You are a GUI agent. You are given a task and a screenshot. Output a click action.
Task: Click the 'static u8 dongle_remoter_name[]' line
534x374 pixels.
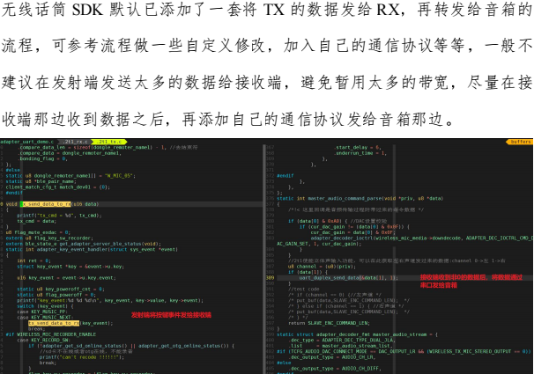70,176
